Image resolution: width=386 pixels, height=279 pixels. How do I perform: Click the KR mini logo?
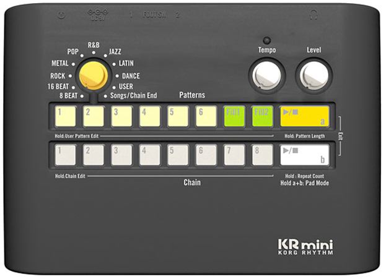pos(305,244)
